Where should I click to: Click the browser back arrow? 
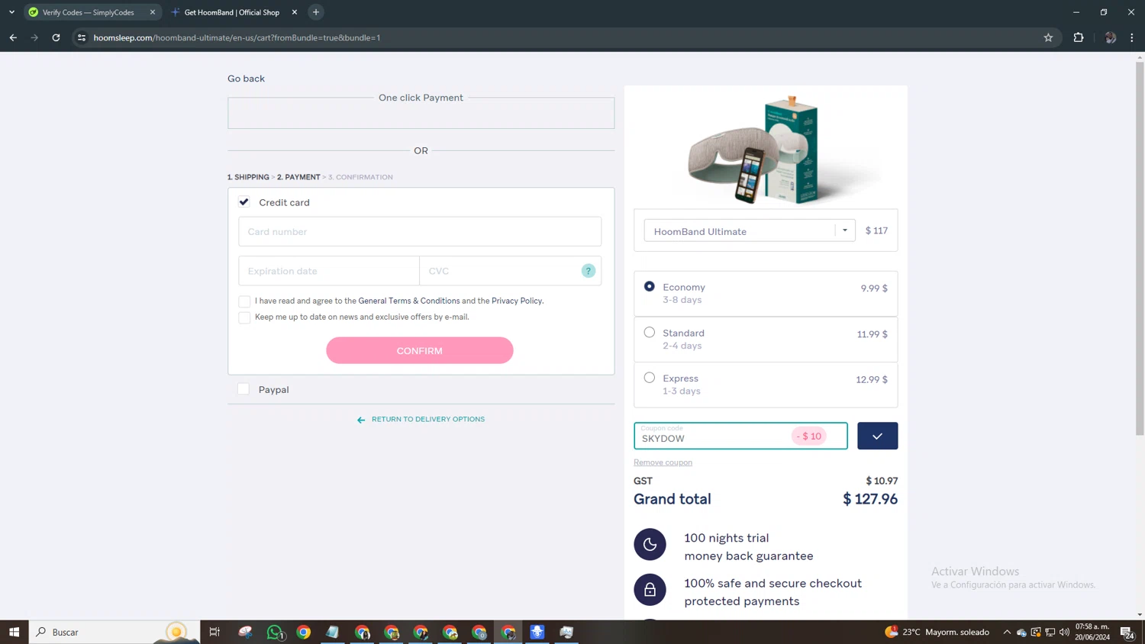[13, 37]
